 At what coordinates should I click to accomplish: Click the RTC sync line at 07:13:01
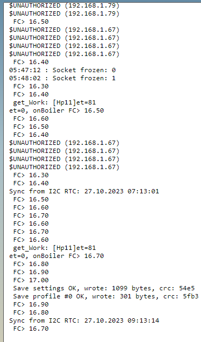click(84, 191)
